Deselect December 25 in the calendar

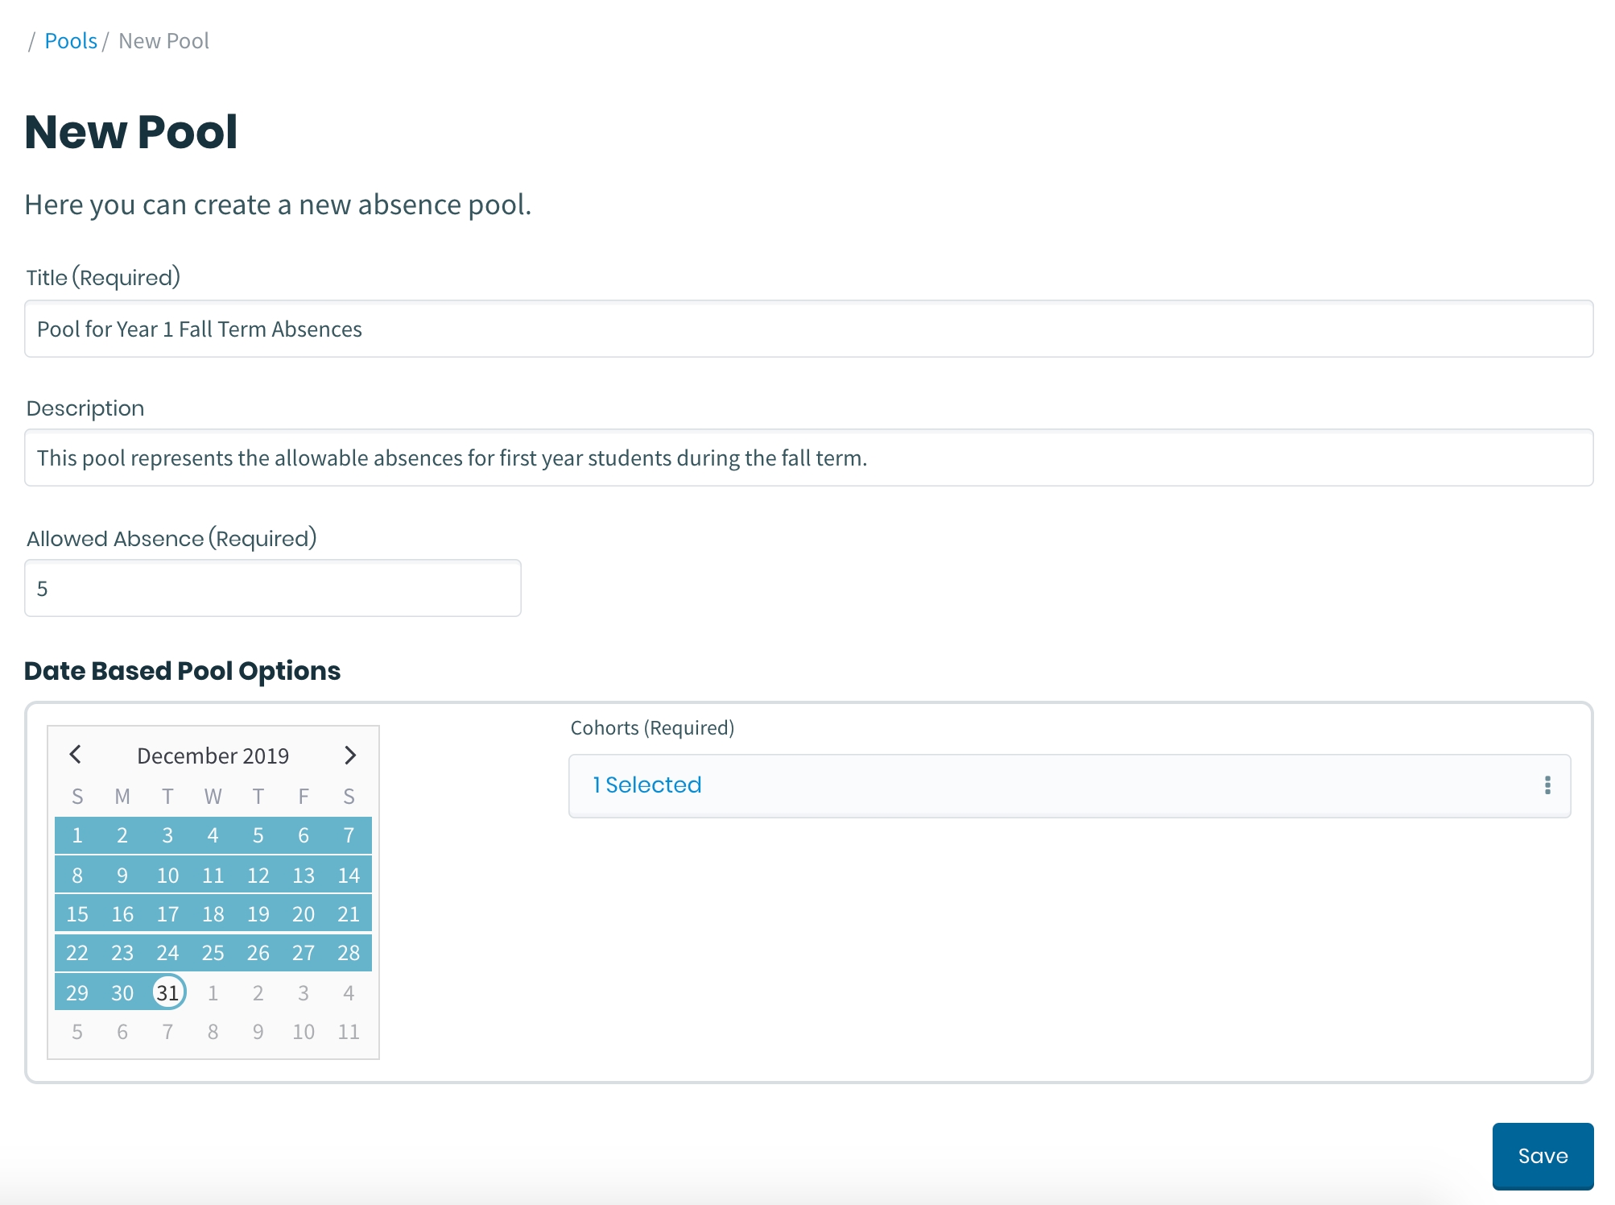213,953
